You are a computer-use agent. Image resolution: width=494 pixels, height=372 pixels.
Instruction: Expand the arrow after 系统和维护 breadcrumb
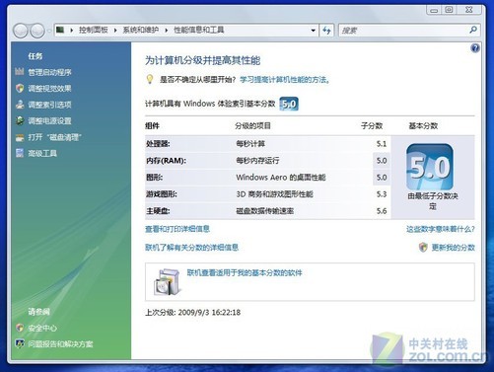tap(166, 31)
